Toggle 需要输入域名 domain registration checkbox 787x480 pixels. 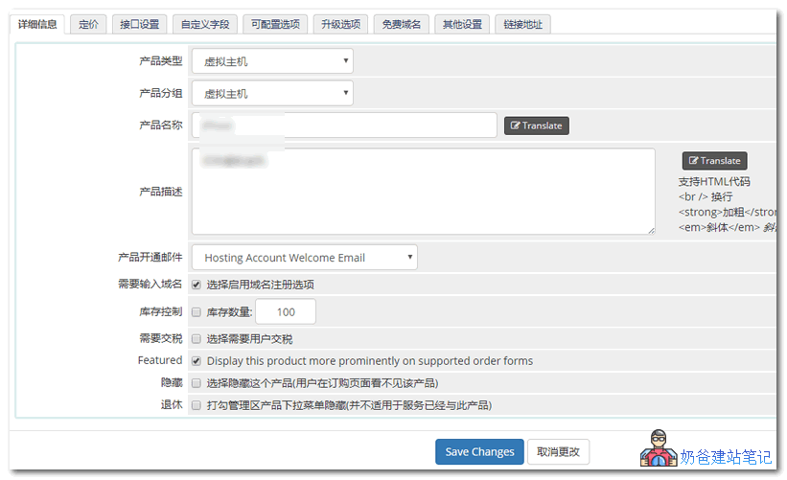point(197,285)
